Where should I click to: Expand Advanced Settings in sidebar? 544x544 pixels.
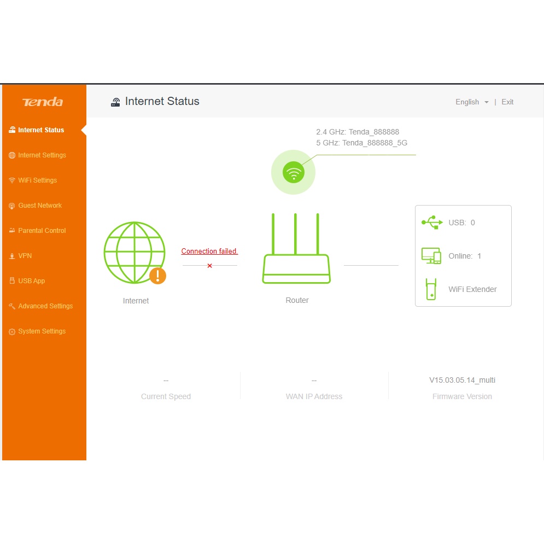[45, 306]
